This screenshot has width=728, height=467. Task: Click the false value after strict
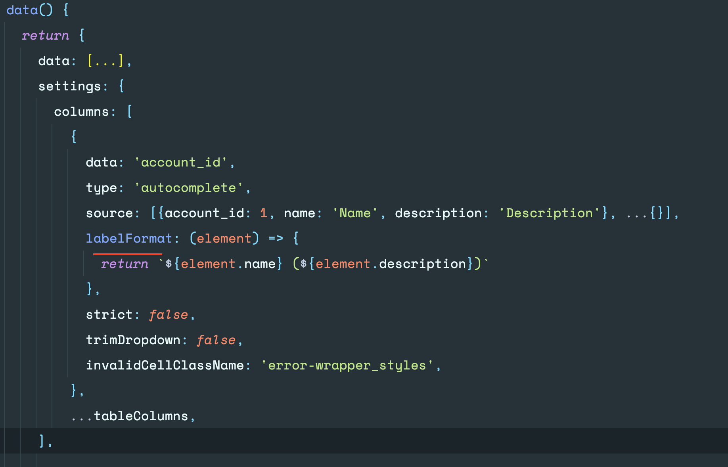(x=169, y=314)
